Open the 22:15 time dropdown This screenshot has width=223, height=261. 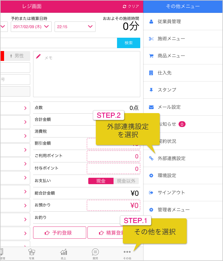pos(75,27)
